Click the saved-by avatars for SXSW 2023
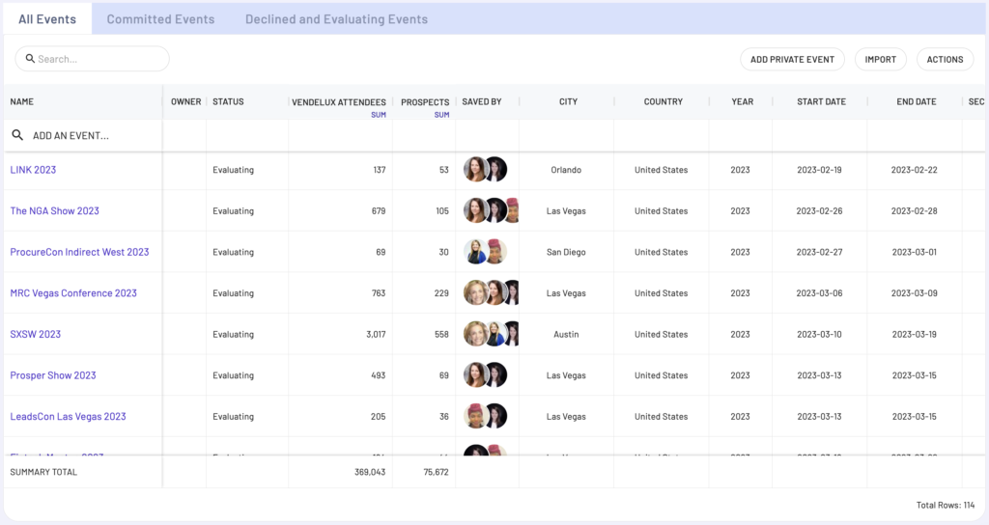The image size is (989, 525). [x=491, y=334]
